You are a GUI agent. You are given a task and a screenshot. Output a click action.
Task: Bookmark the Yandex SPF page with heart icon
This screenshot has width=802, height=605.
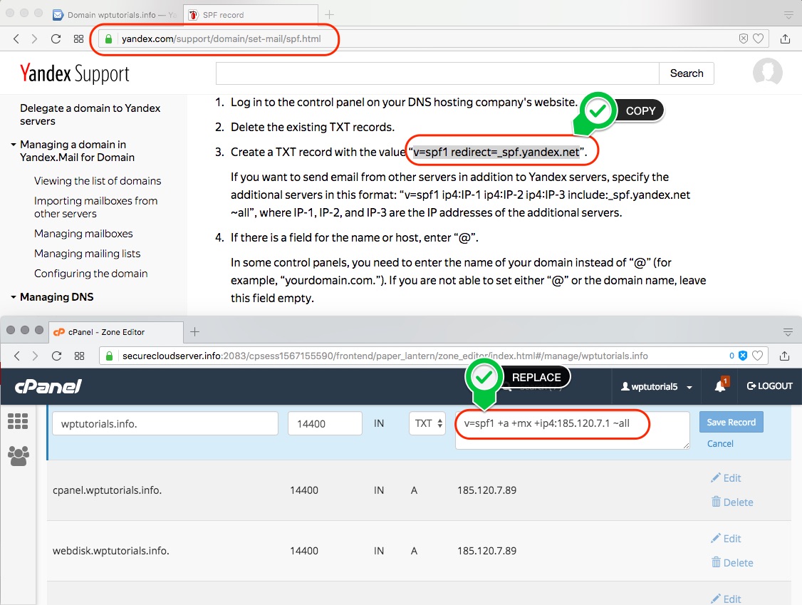[x=758, y=39]
